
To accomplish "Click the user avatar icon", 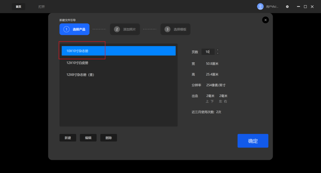I will click(x=260, y=7).
